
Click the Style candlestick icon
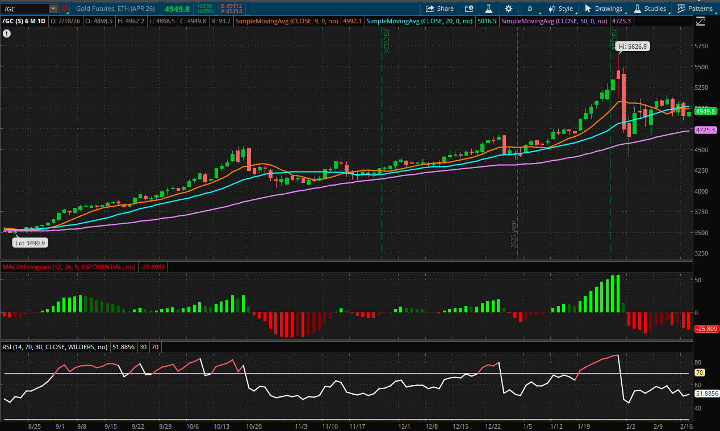pyautogui.click(x=552, y=9)
